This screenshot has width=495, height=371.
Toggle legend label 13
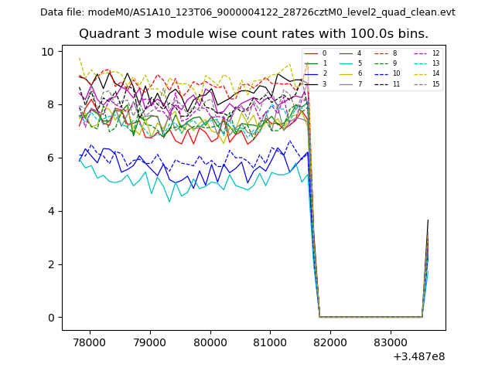[435, 63]
